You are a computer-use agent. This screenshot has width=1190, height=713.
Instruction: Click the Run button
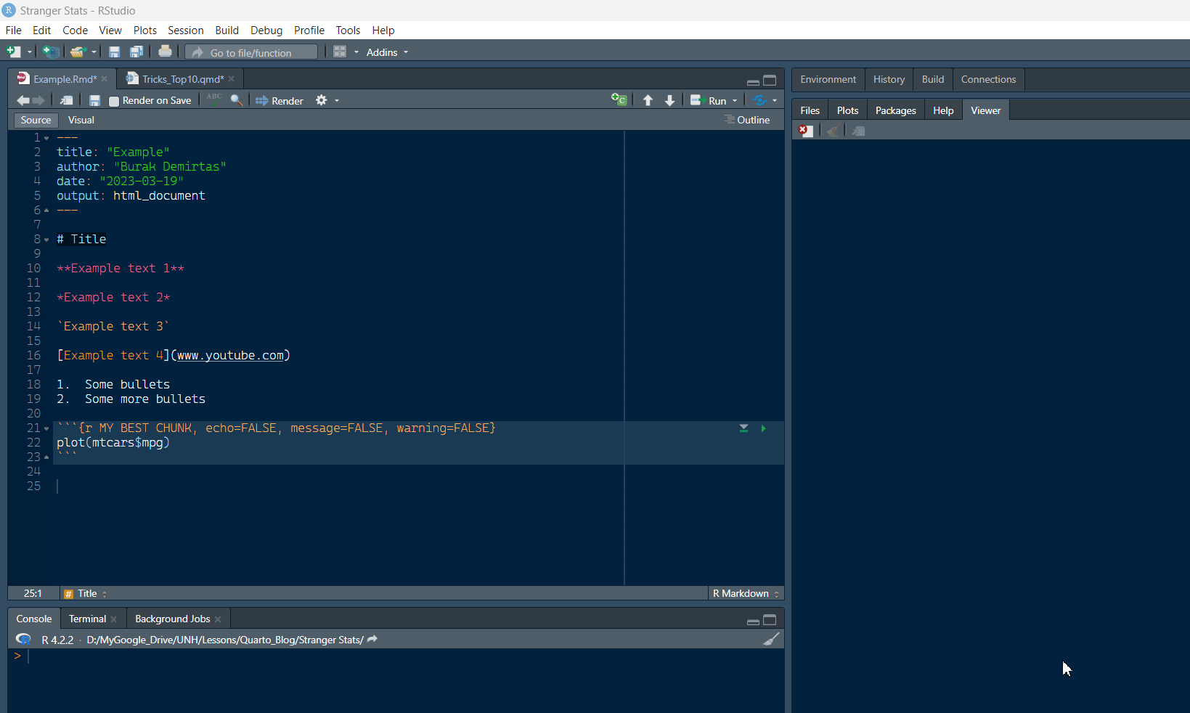(709, 101)
